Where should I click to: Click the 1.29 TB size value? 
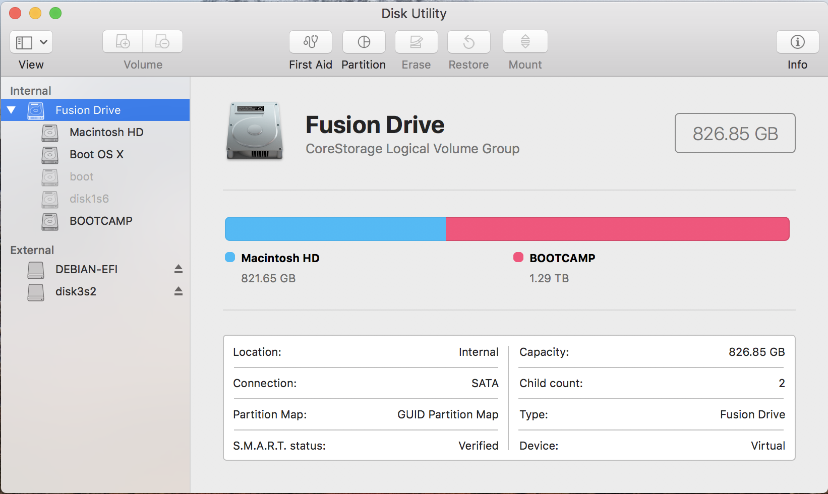(x=549, y=278)
